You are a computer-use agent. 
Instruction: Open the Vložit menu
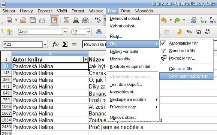[62, 11]
